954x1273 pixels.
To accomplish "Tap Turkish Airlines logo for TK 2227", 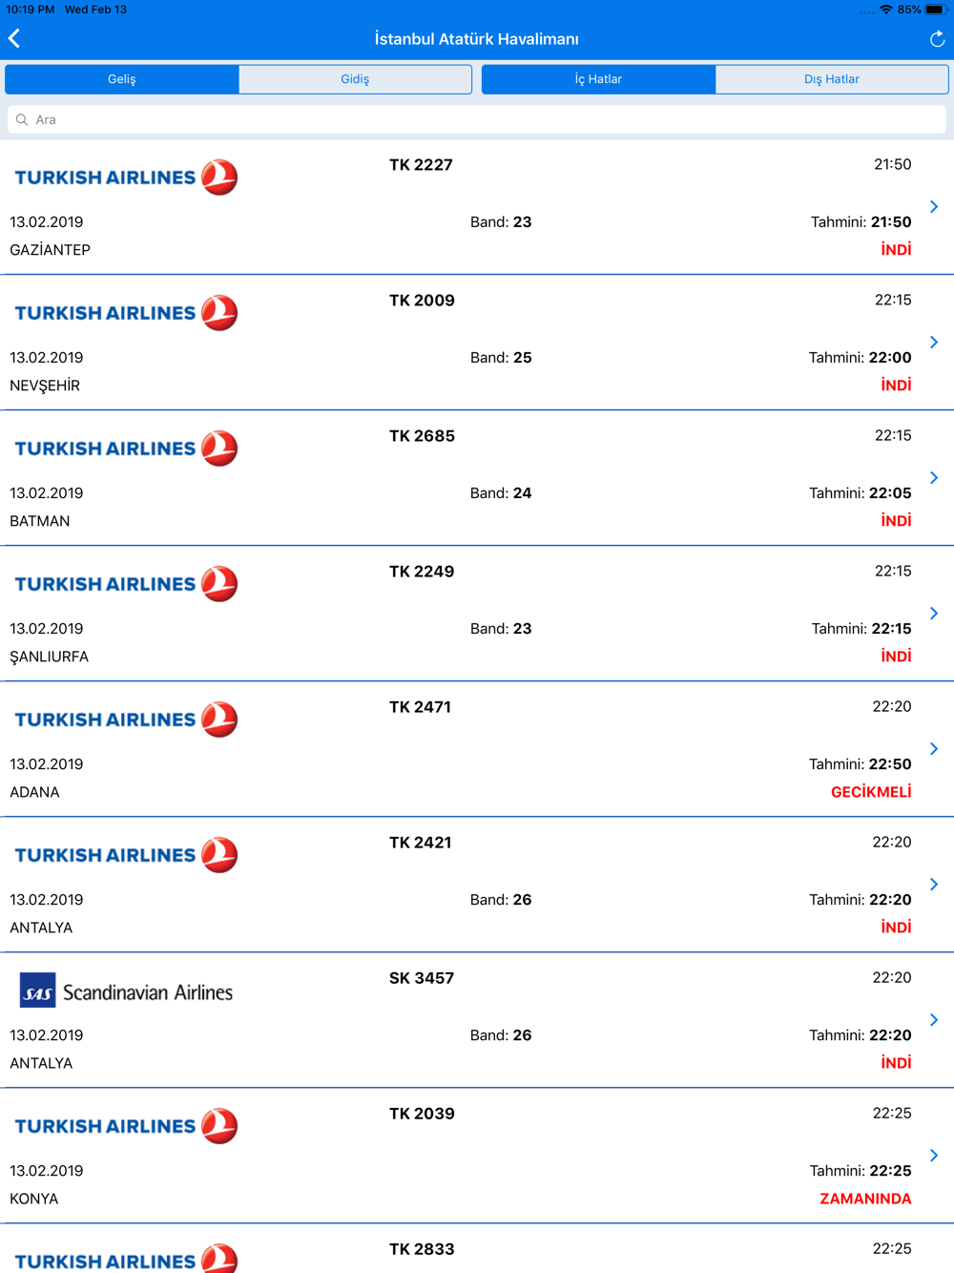I will [x=126, y=177].
